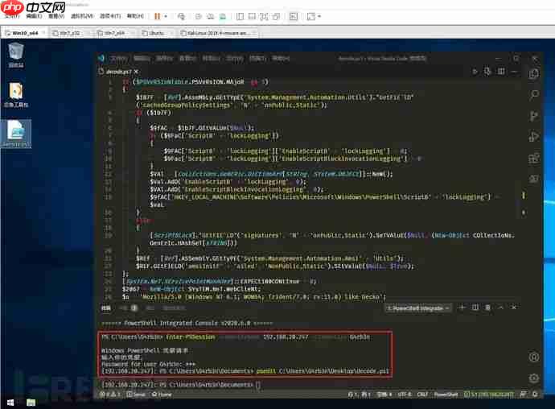Click the notifications bell in the status bar
This screenshot has width=555, height=409.
pos(535,395)
